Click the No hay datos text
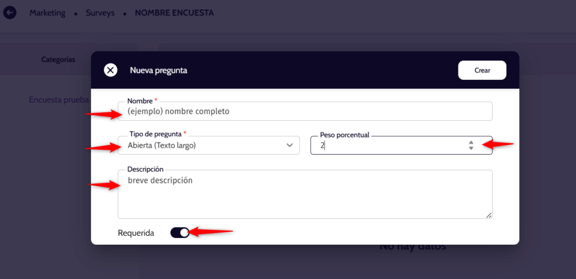 click(x=412, y=247)
